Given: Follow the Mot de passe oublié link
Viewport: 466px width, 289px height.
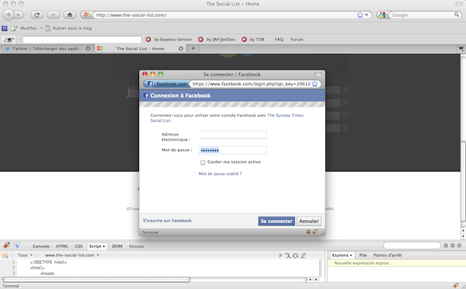Looking at the screenshot, I should coord(220,174).
